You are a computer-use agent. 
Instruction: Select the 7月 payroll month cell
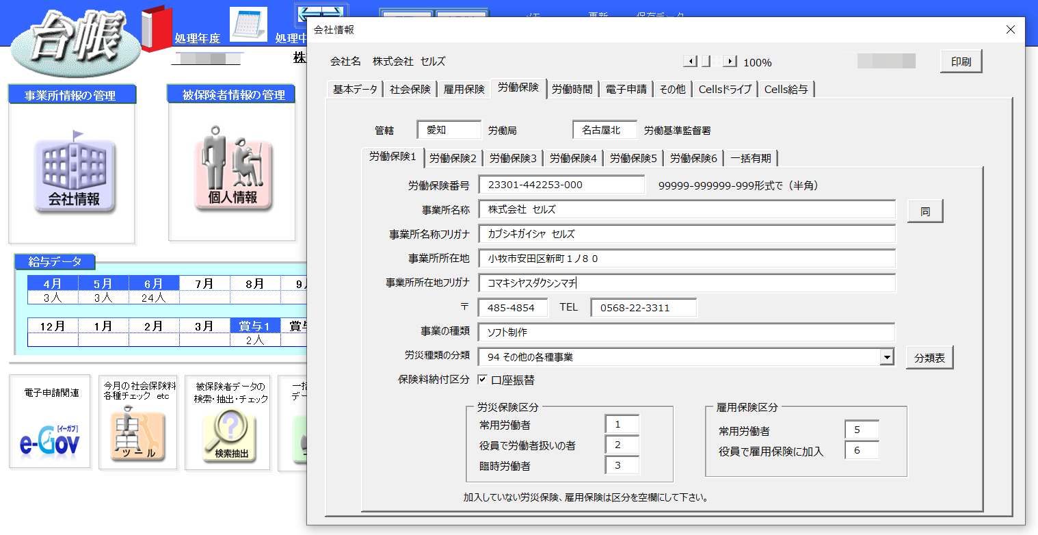204,283
